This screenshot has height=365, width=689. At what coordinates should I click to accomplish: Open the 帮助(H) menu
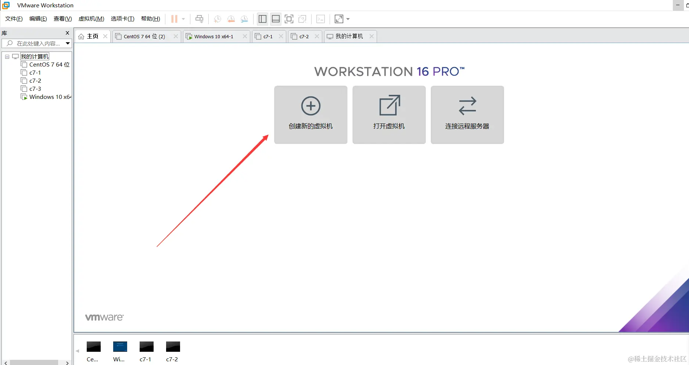pos(151,19)
